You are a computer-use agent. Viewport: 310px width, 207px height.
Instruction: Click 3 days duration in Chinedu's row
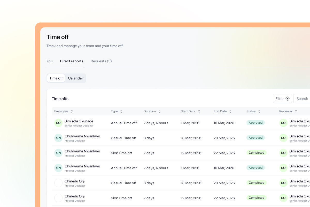(x=149, y=183)
